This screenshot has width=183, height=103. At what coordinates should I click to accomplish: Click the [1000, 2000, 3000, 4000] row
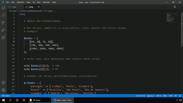click(47, 49)
